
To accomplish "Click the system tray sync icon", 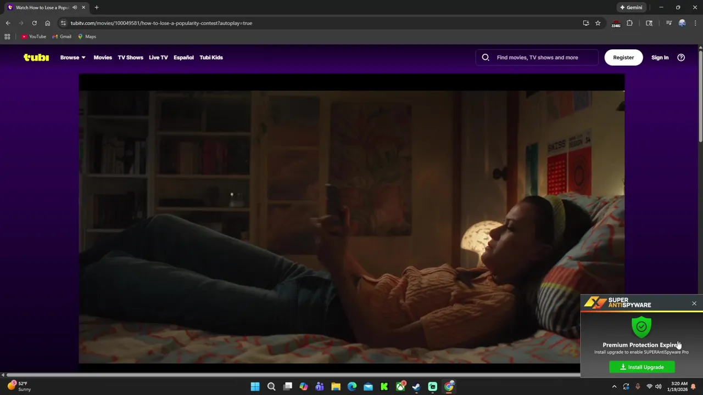I will [626, 386].
